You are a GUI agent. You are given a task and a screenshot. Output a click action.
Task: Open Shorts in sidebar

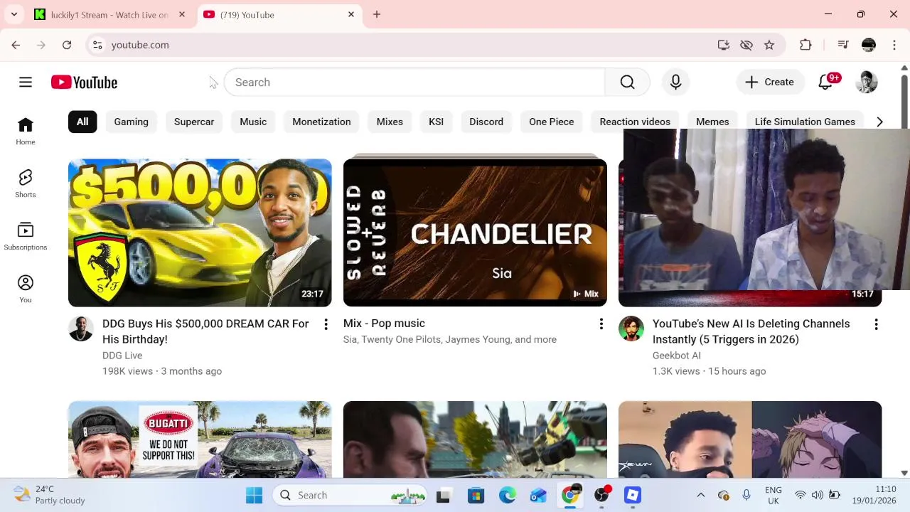click(x=26, y=184)
